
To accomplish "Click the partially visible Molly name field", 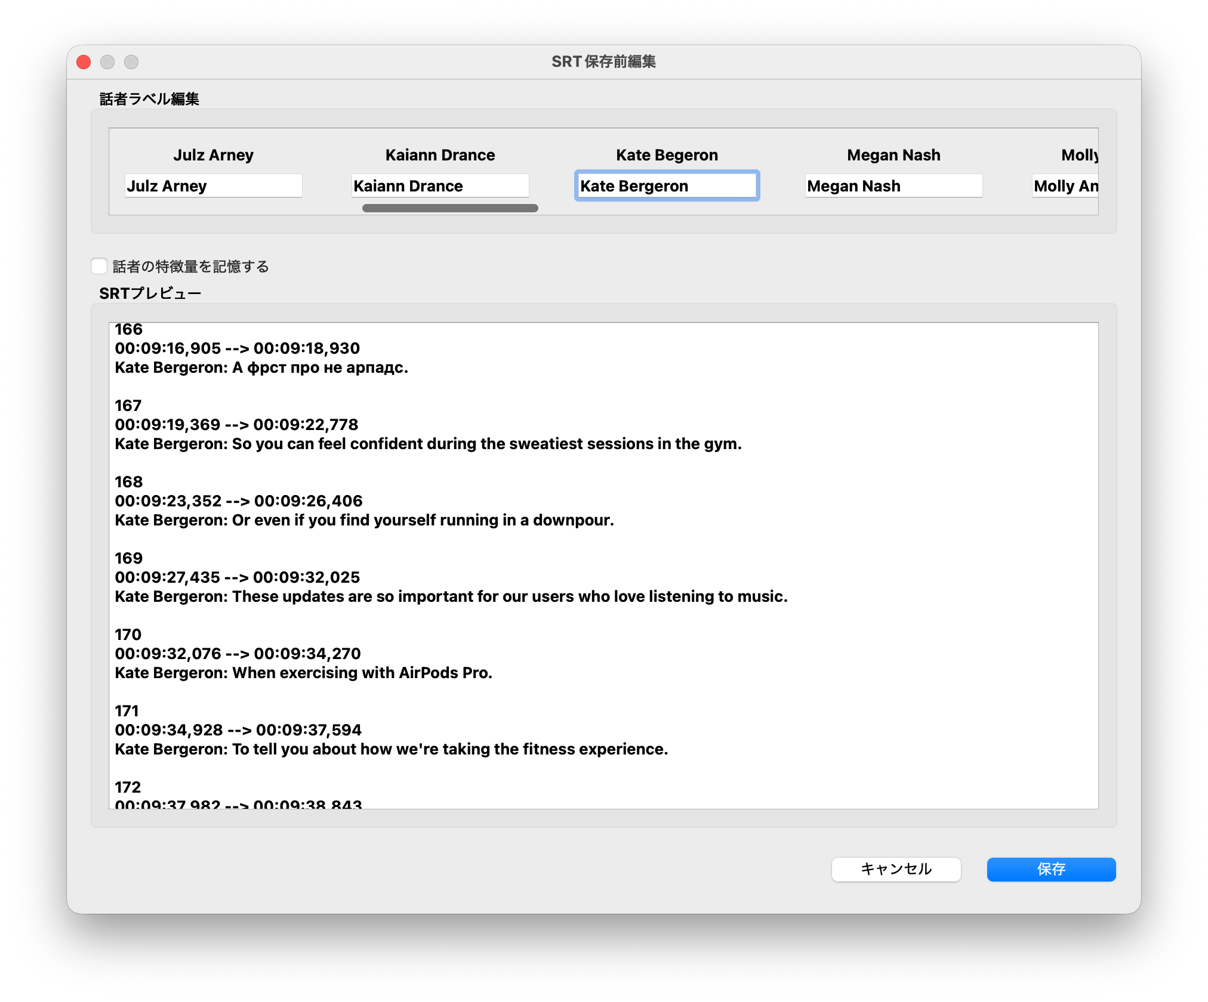I will pos(1065,186).
